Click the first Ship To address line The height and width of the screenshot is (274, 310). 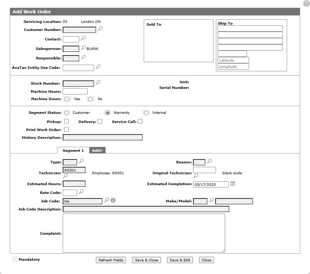coord(250,28)
